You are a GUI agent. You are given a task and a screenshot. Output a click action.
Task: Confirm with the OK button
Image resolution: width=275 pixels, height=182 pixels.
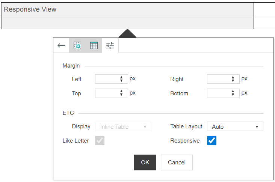click(x=145, y=162)
